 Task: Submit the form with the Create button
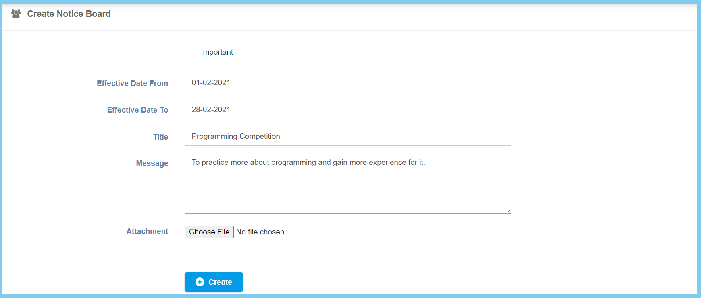coord(214,282)
